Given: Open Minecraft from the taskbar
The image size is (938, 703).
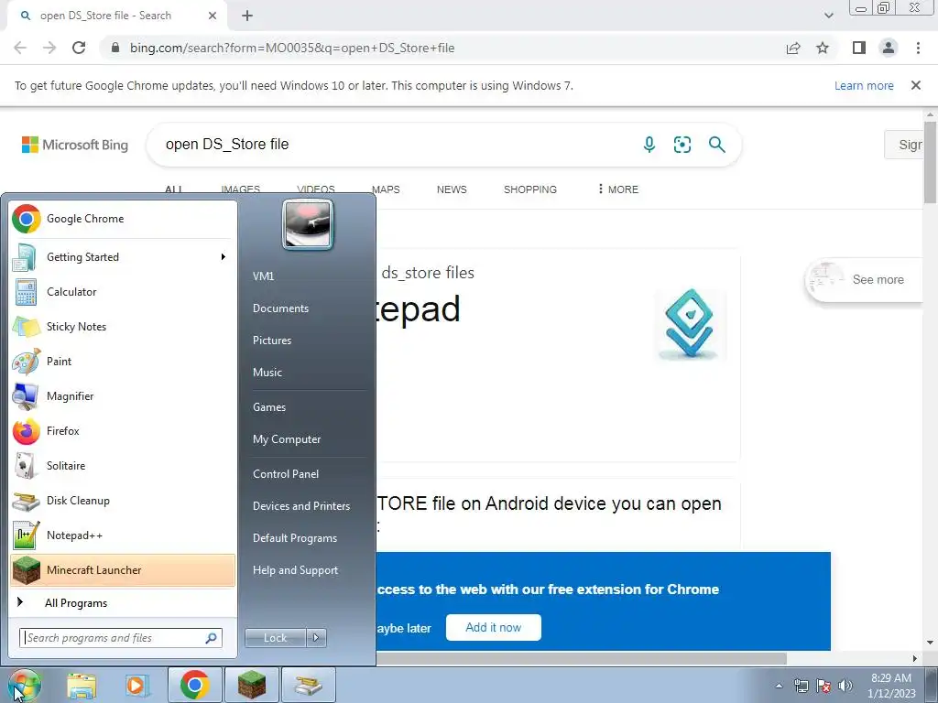Looking at the screenshot, I should [x=252, y=685].
